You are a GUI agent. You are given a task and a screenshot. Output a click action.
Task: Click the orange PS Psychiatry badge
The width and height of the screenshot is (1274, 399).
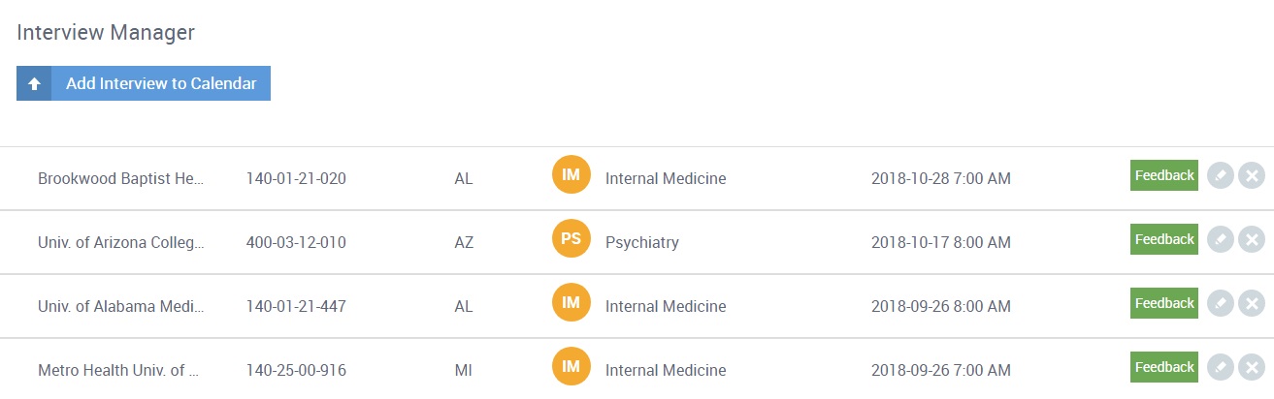tap(572, 239)
